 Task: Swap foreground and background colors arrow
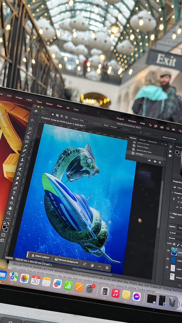point(8,223)
